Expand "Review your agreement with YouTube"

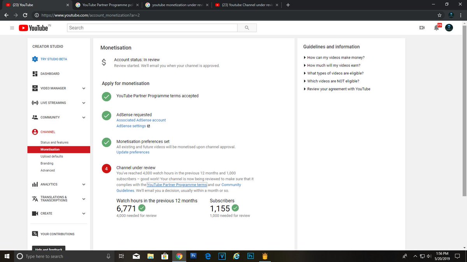tap(337, 89)
